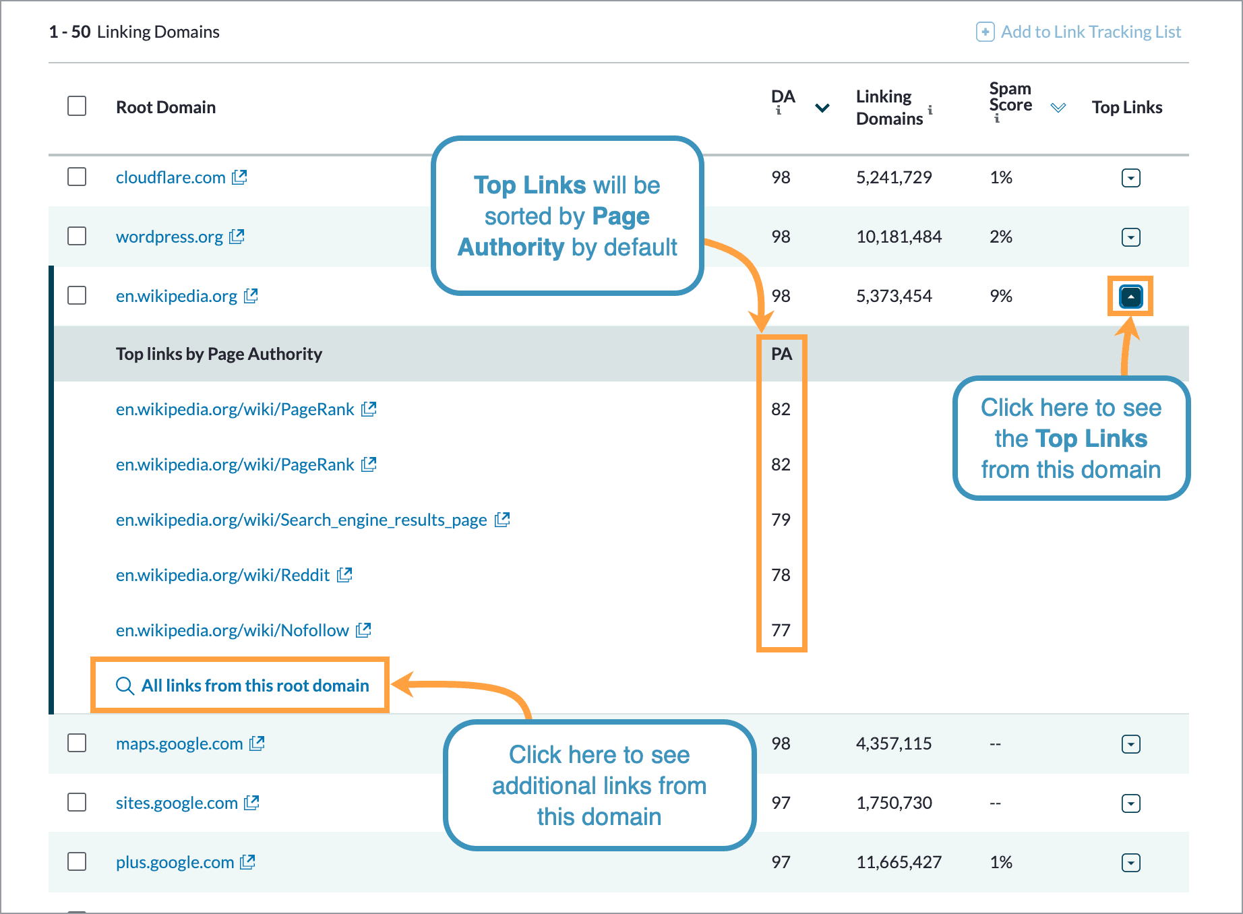Expand Top Links for sites.google.com

click(1130, 803)
